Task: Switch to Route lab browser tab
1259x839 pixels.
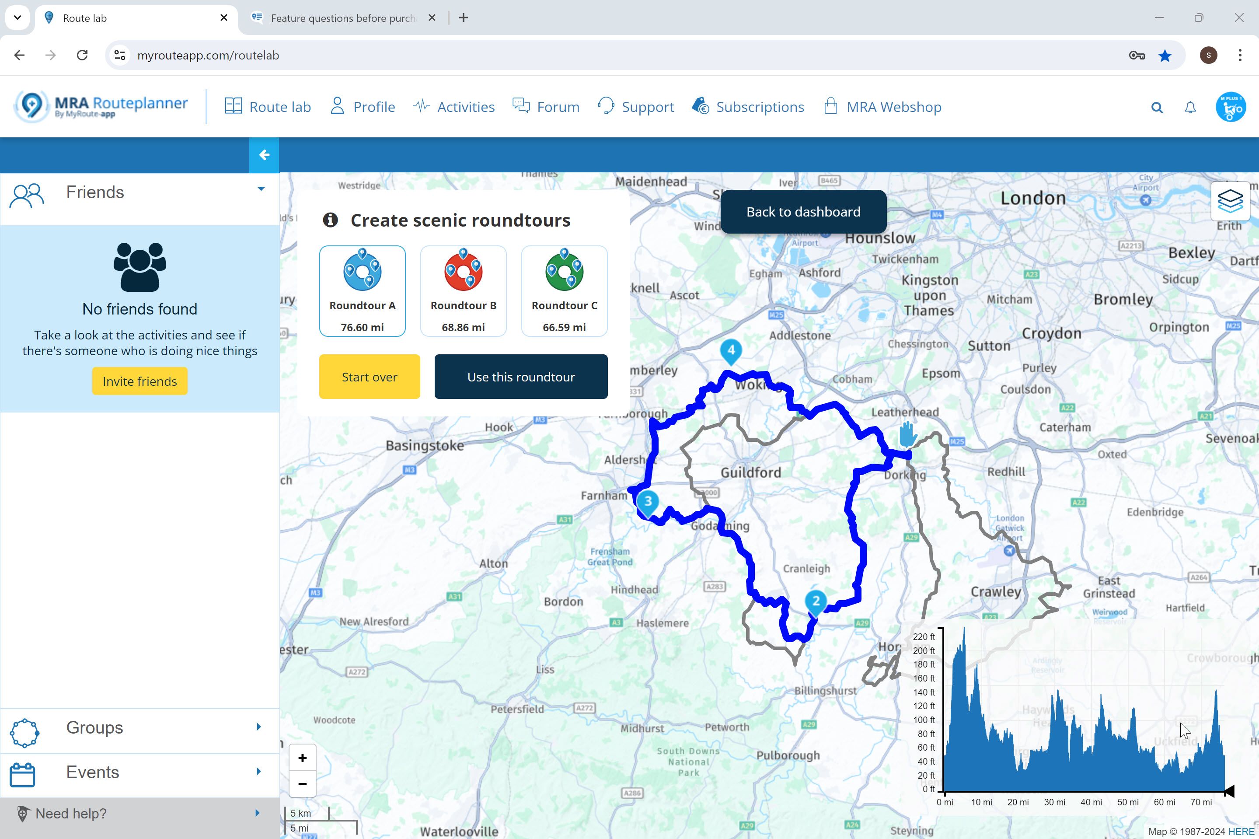Action: point(136,18)
